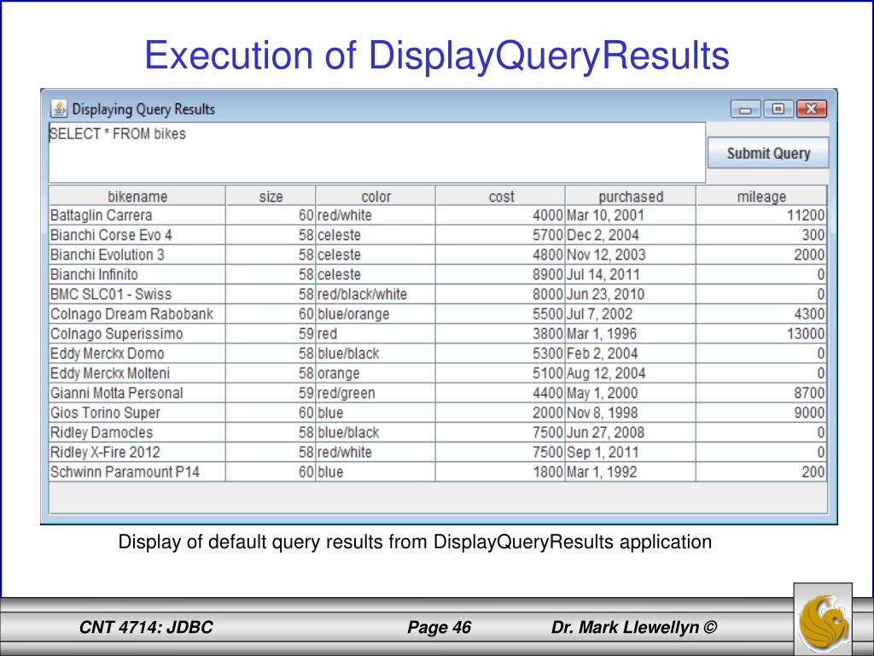874x656 pixels.
Task: Click the blue/orange color cell
Action: click(376, 314)
